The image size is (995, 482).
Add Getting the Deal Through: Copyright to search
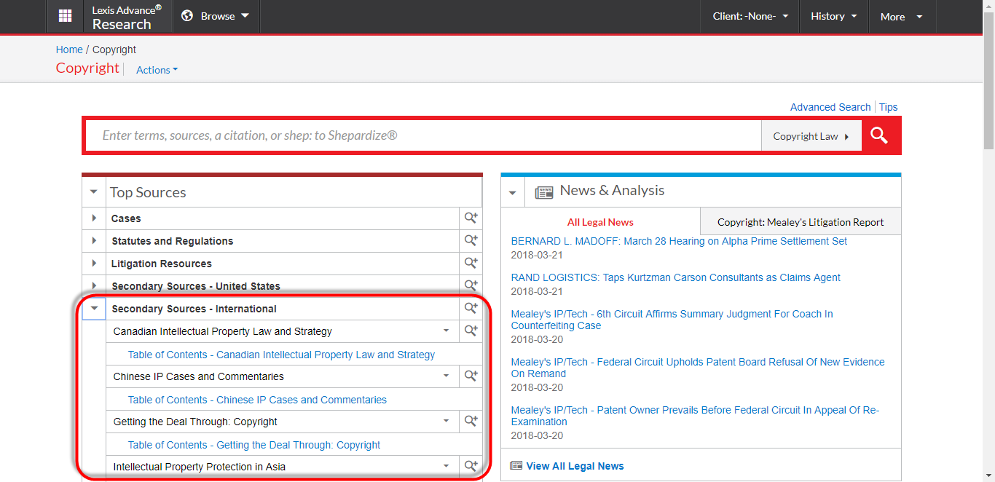pos(471,421)
